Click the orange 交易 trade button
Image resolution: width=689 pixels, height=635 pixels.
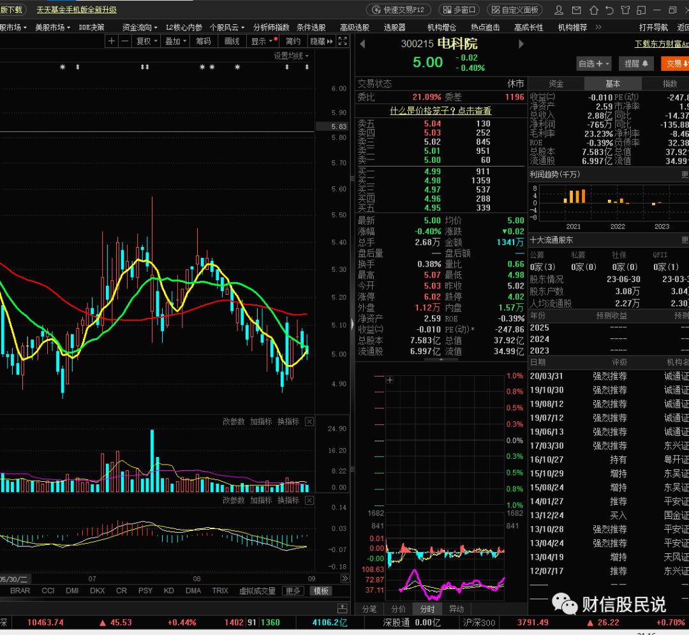pos(675,64)
